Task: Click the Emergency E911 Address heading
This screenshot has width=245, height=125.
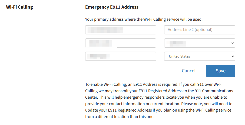Action: [112, 7]
